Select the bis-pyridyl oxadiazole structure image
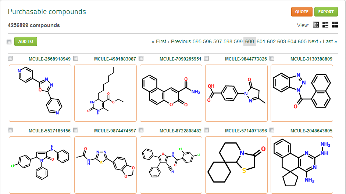The height and width of the screenshot is (194, 346). pyautogui.click(x=40, y=93)
